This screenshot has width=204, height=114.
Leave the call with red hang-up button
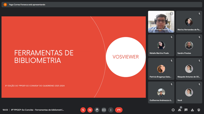[119, 110]
